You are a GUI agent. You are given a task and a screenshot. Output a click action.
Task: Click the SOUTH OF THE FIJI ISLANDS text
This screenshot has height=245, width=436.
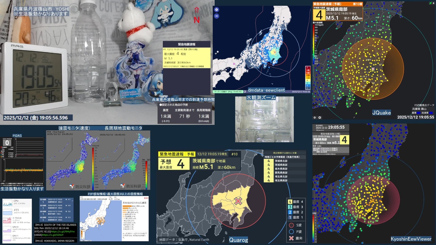pyautogui.click(x=61, y=225)
